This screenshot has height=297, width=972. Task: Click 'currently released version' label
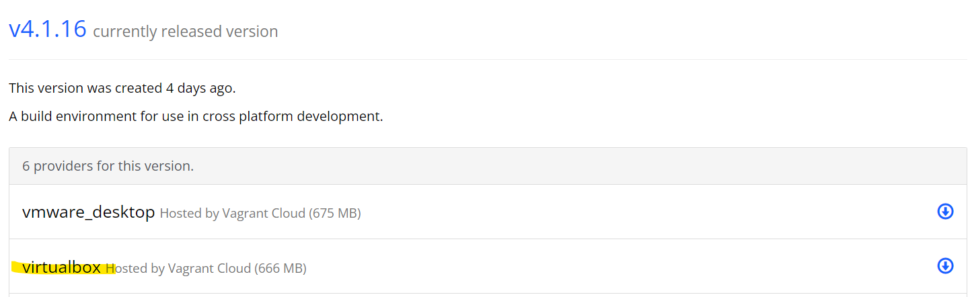tap(185, 32)
